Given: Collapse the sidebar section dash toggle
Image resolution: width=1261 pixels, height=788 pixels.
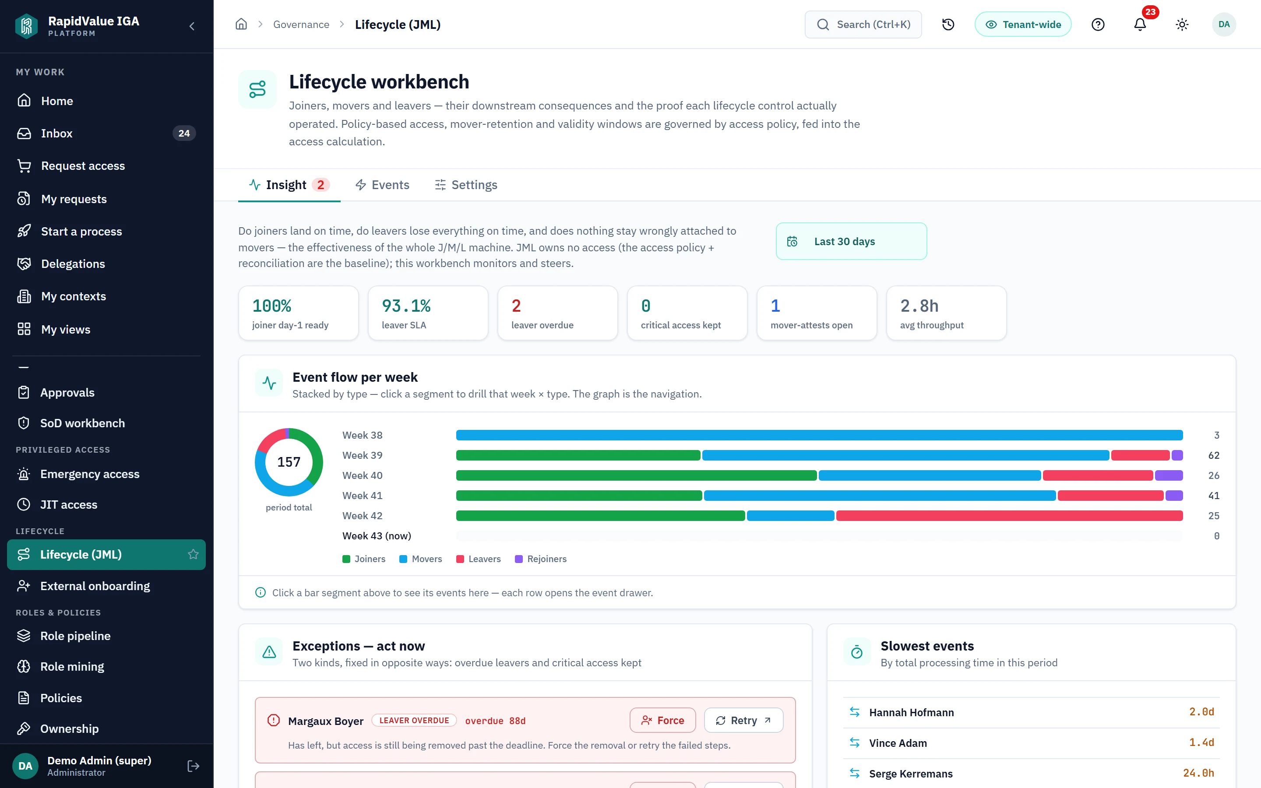Looking at the screenshot, I should tap(24, 367).
